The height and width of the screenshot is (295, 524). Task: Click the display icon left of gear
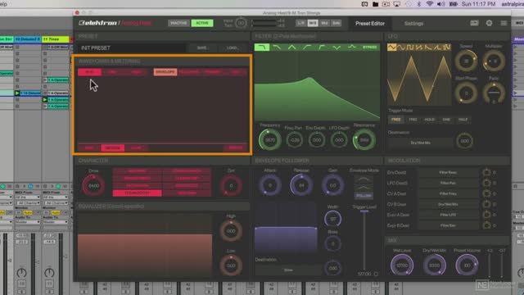[x=474, y=23]
